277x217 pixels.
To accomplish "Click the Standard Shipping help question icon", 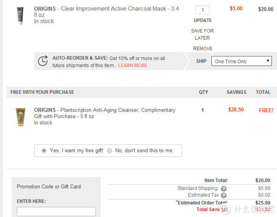I will [x=223, y=189].
